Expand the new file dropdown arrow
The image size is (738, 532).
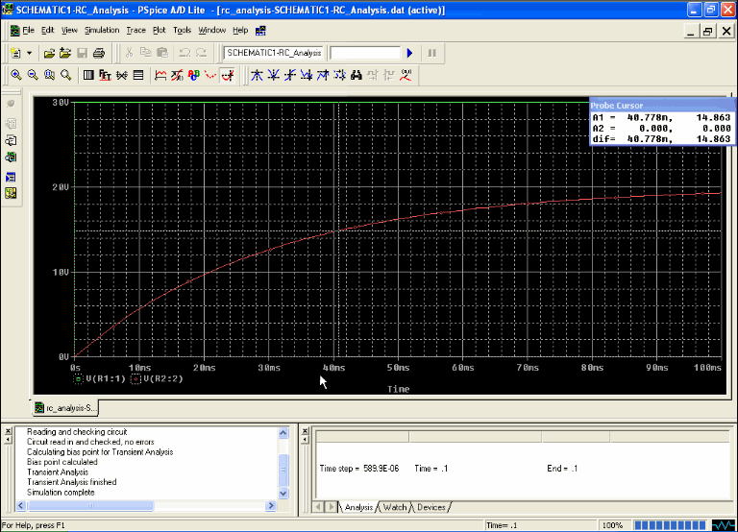click(x=30, y=53)
